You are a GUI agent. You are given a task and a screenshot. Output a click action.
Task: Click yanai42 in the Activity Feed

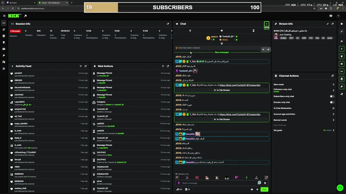pyautogui.click(x=18, y=73)
